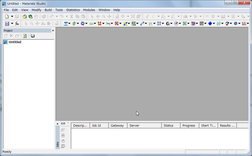Click the New document icon
Image resolution: width=252 pixels, height=156 pixels.
(x=7, y=17)
